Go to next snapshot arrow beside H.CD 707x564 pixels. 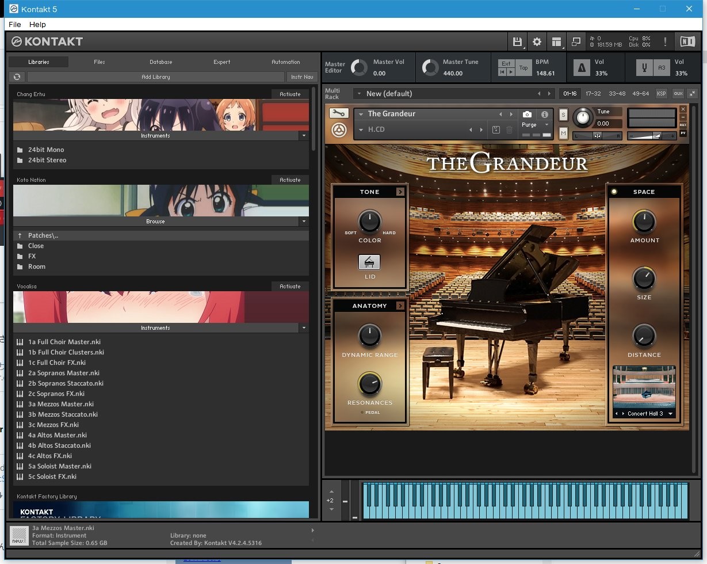(481, 130)
